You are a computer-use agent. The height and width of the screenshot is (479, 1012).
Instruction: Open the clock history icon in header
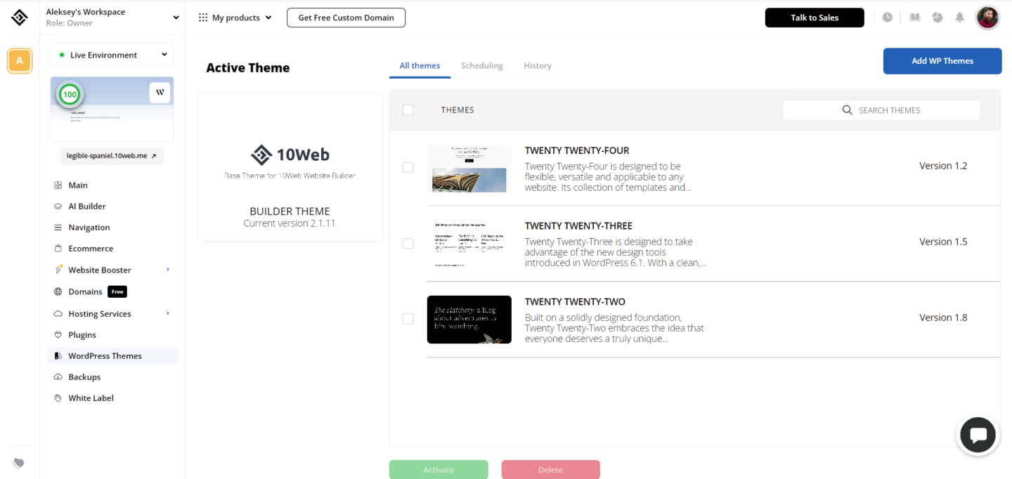click(888, 18)
